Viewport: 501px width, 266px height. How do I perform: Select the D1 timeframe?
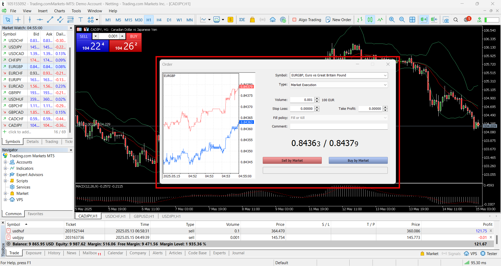tap(169, 20)
